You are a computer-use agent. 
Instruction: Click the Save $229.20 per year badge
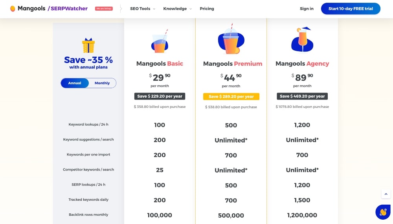[x=160, y=96]
